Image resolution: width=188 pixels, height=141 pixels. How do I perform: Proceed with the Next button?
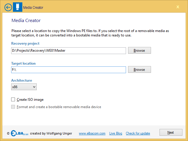tap(171, 132)
